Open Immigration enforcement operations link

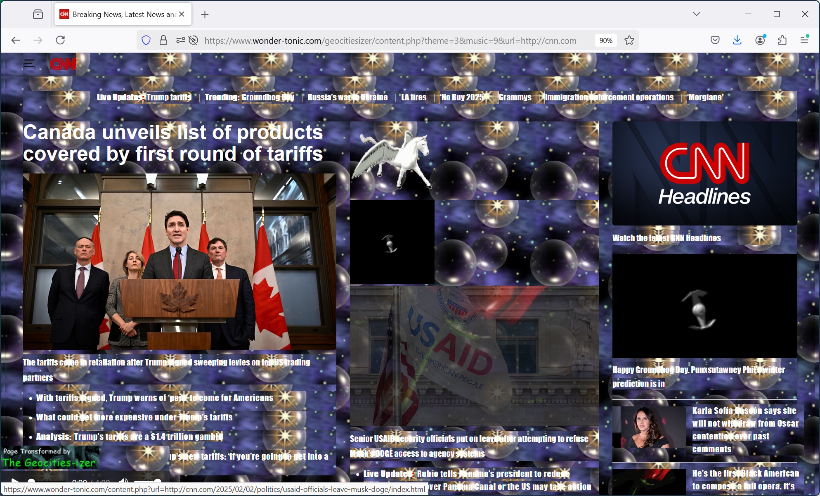(x=609, y=97)
